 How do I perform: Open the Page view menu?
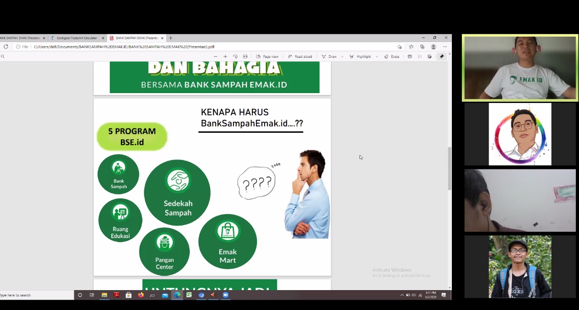click(267, 56)
